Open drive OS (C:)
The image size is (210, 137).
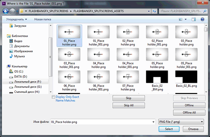pos(16,72)
